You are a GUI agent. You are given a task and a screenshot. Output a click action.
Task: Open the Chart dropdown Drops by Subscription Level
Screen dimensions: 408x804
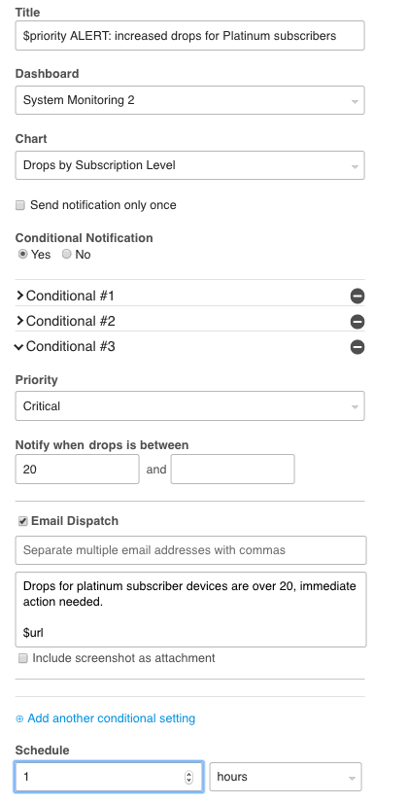pyautogui.click(x=189, y=165)
